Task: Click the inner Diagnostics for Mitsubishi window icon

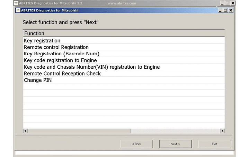Action: coord(18,10)
